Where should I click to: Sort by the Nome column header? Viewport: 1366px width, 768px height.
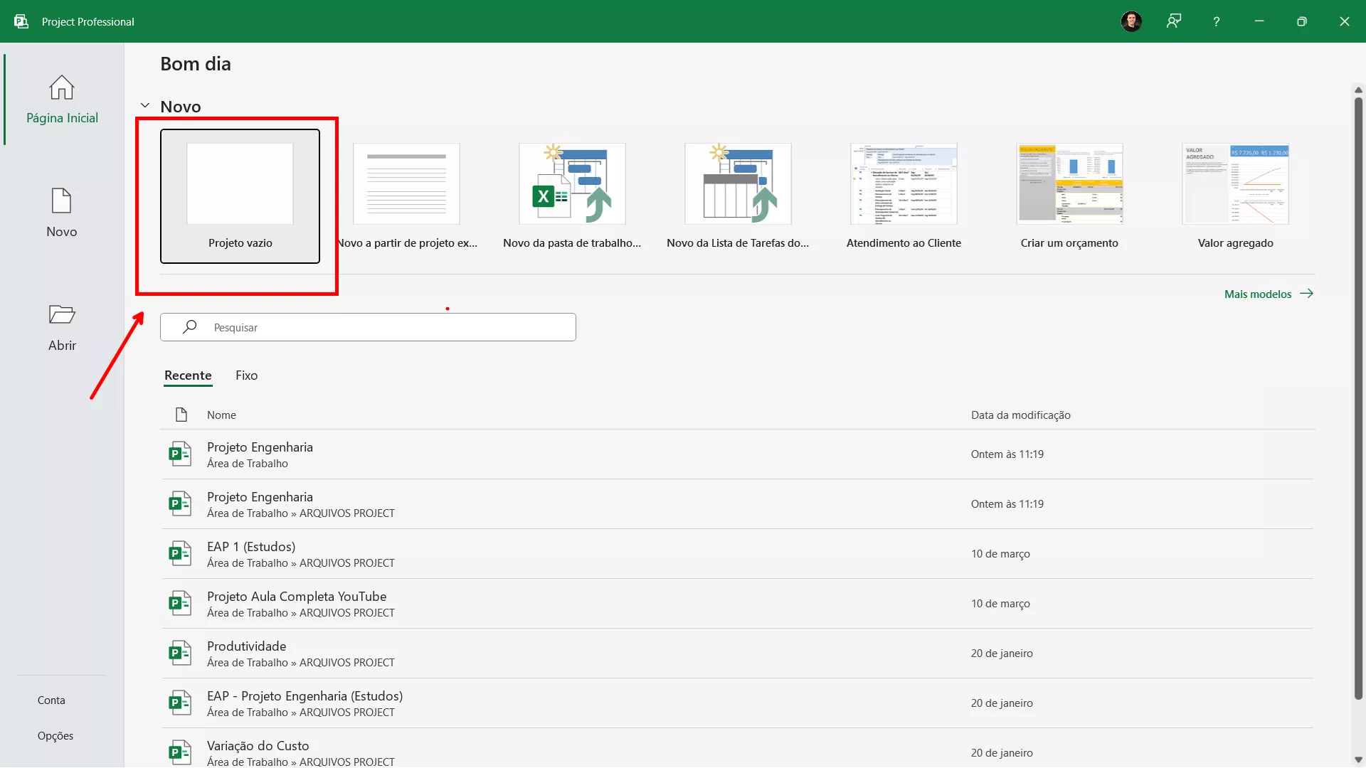221,415
